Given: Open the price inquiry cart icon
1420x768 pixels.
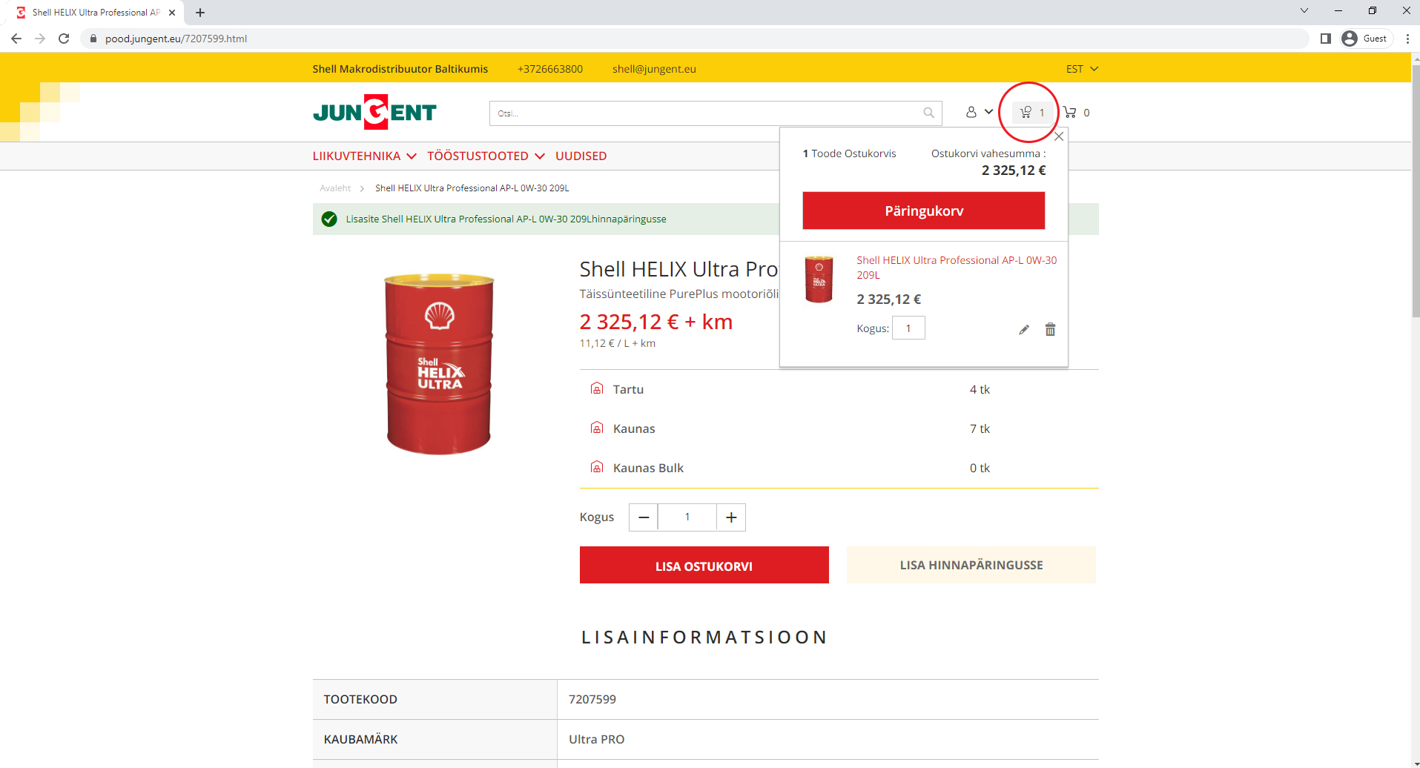Looking at the screenshot, I should (x=1032, y=113).
